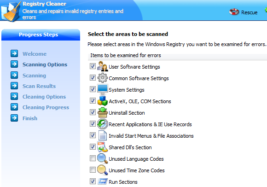Enable the Unused Time Zone Codes checkbox
The image size is (267, 187).
[93, 170]
